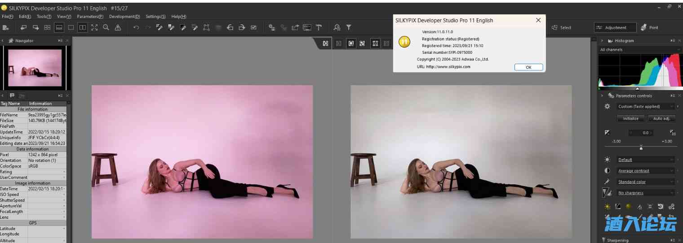Click the white balance sun icon in tool row
The height and width of the screenshot is (243, 683).
607,207
